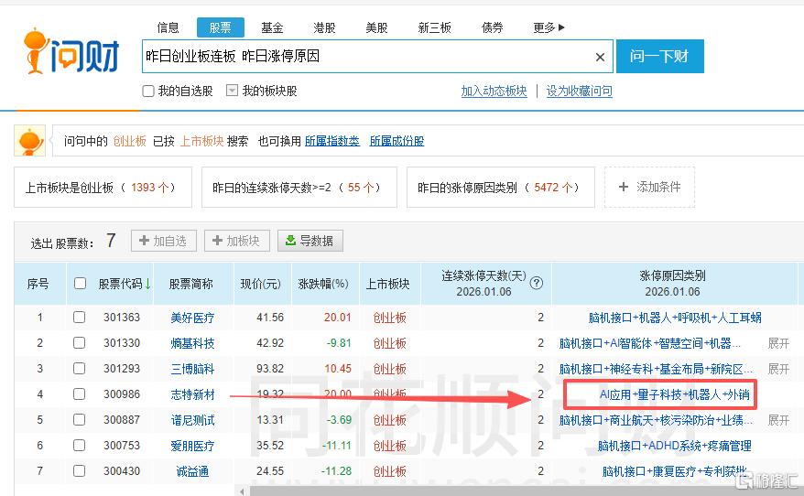Click the 问一下财 search button

pos(660,57)
